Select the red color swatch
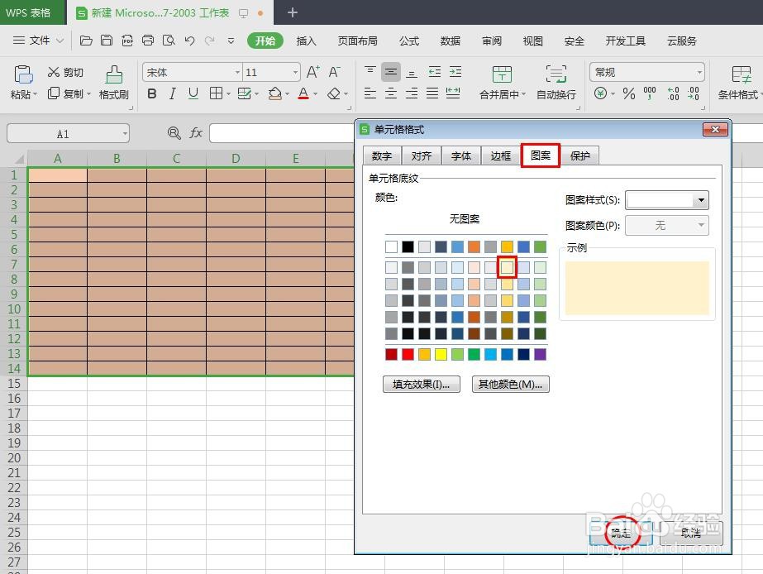Image resolution: width=763 pixels, height=574 pixels. [x=406, y=354]
